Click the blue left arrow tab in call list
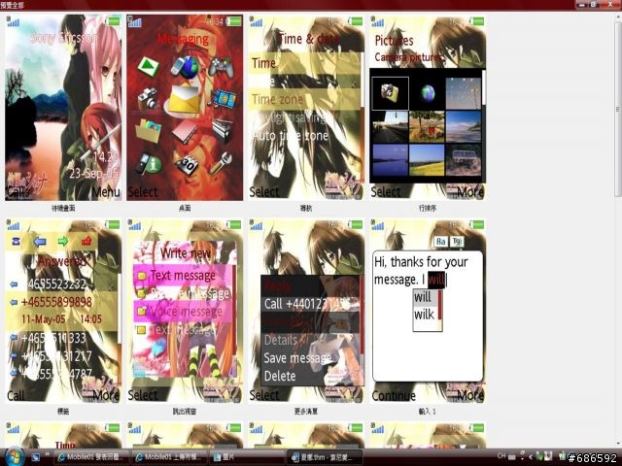622x466 pixels. click(x=39, y=242)
